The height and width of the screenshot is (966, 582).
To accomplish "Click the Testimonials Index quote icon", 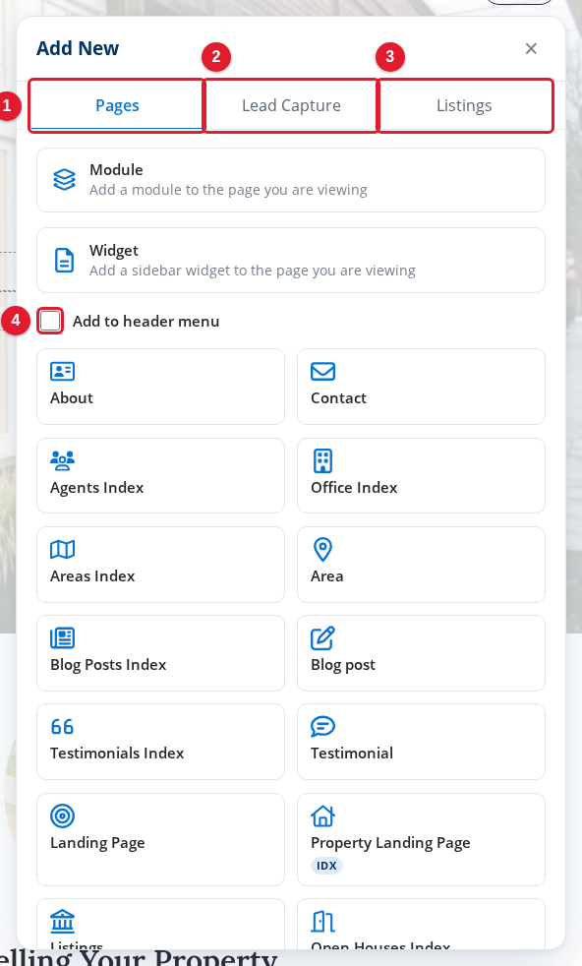I will point(62,726).
